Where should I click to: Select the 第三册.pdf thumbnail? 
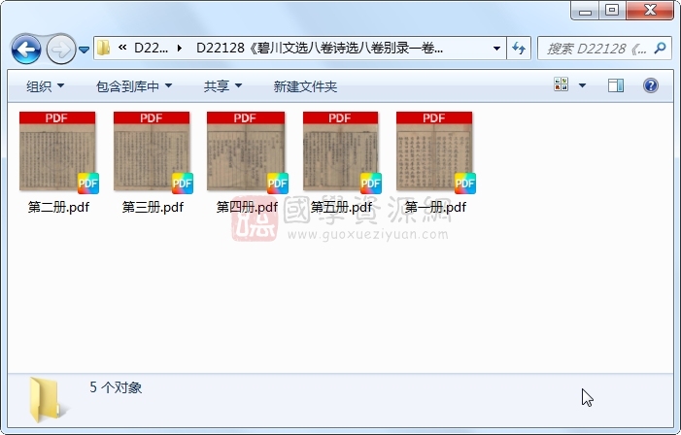click(x=152, y=151)
